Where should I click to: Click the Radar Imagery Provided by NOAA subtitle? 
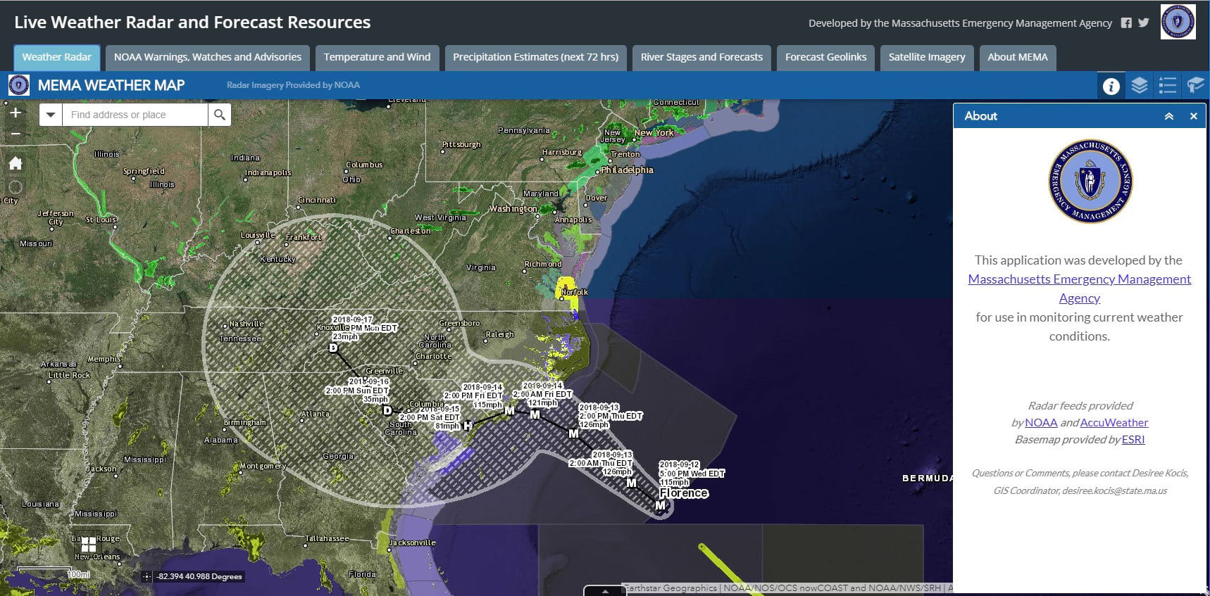[293, 85]
